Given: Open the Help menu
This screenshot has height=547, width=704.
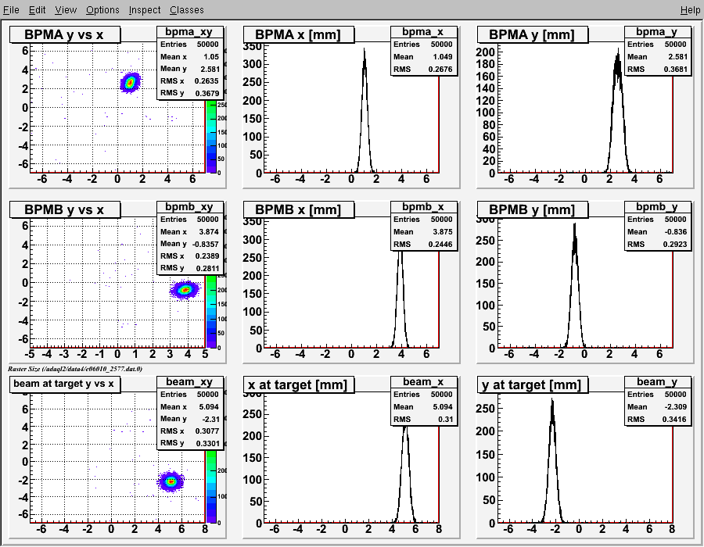Looking at the screenshot, I should pyautogui.click(x=690, y=10).
